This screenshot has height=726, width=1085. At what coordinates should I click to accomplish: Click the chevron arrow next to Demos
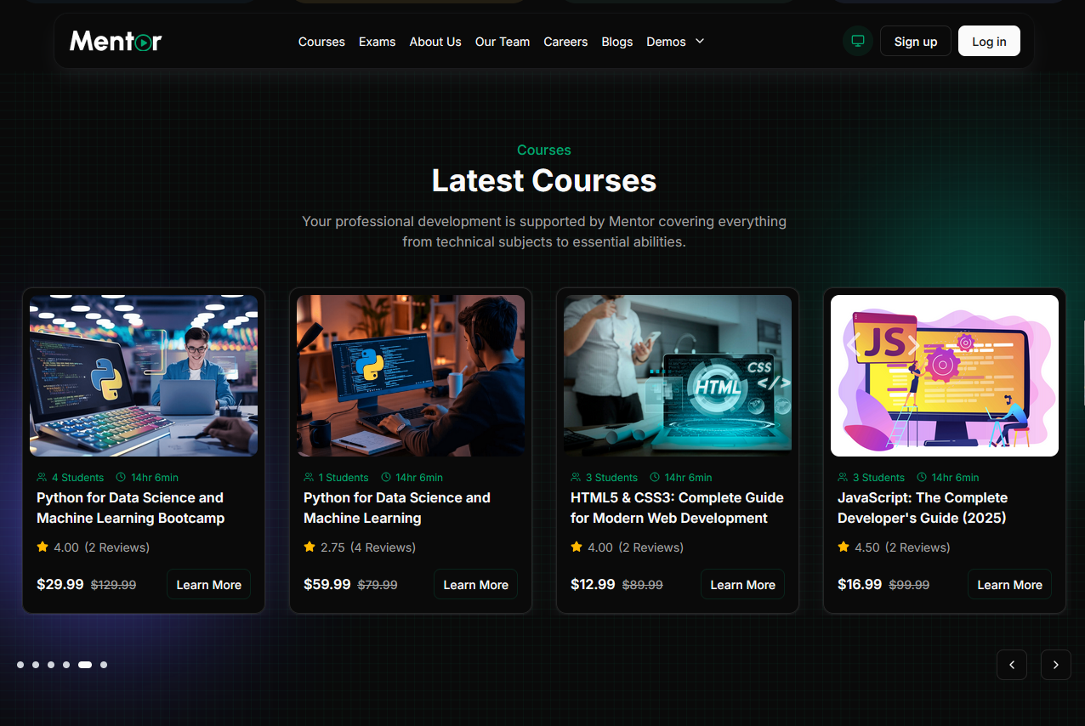(x=700, y=41)
